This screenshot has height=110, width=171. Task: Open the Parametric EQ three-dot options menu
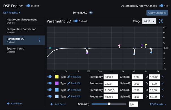click(x=39, y=40)
